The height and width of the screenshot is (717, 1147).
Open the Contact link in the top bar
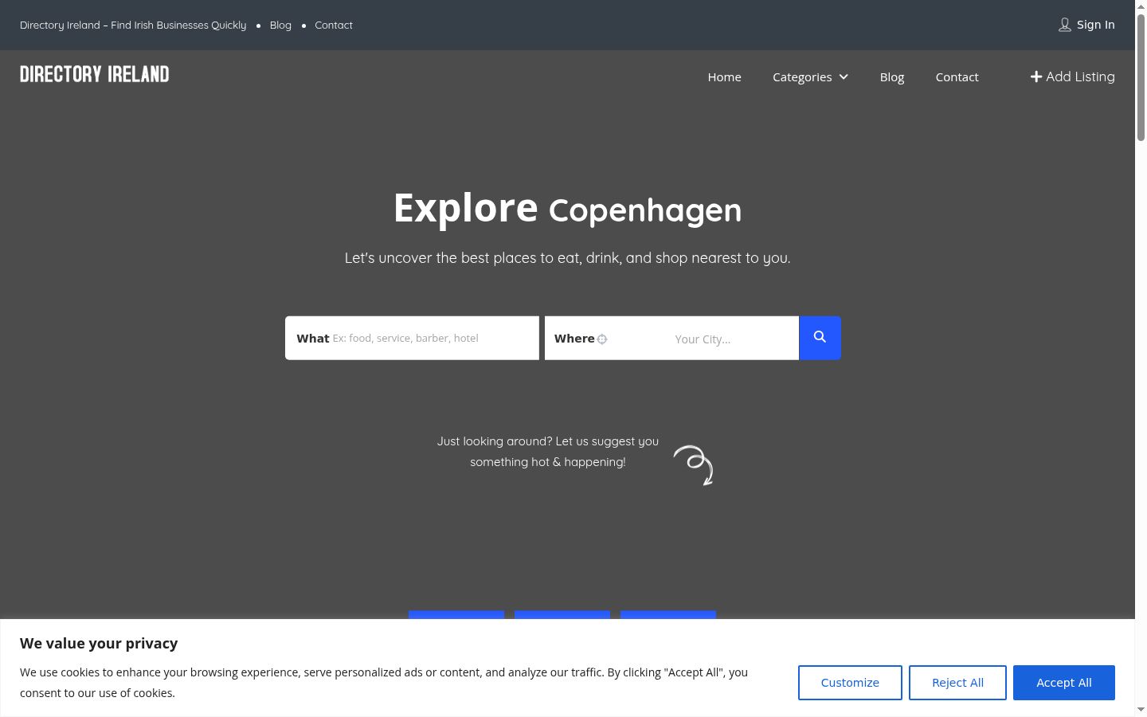point(334,25)
